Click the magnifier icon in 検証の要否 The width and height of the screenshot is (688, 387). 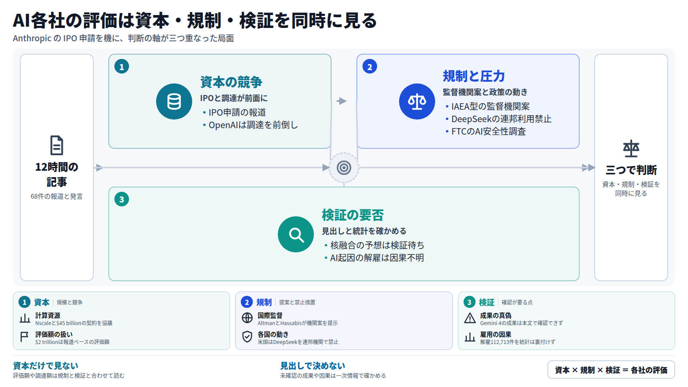point(296,234)
